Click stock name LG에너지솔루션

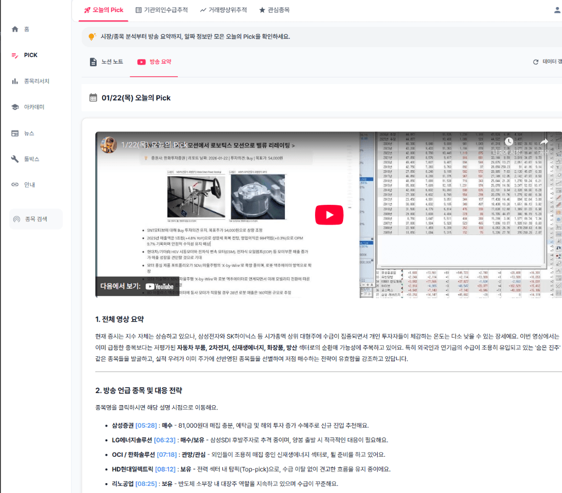point(132,440)
